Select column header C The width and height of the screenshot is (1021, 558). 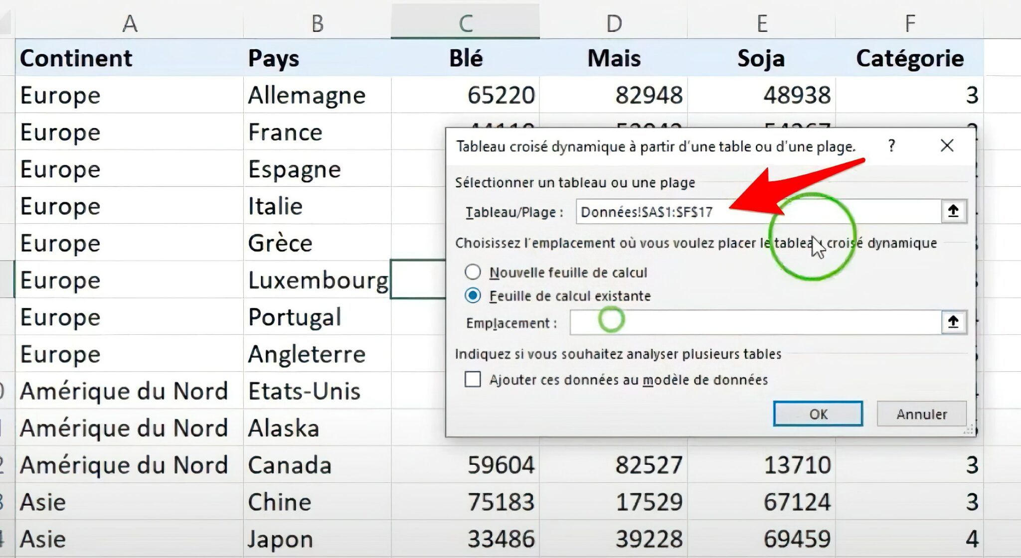click(x=465, y=21)
